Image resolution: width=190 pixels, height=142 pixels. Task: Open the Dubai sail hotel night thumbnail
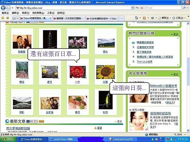click(106, 100)
